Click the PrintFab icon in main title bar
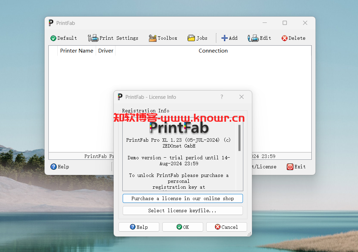The height and width of the screenshot is (252, 358). point(51,23)
